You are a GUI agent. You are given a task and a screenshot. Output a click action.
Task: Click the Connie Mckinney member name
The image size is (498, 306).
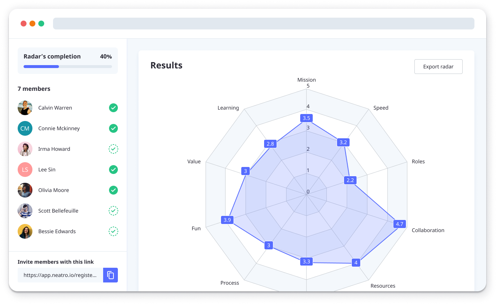pos(59,128)
